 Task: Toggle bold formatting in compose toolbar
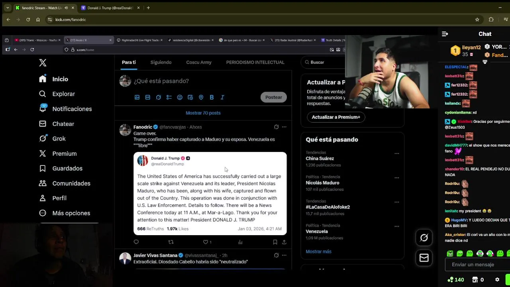click(212, 97)
